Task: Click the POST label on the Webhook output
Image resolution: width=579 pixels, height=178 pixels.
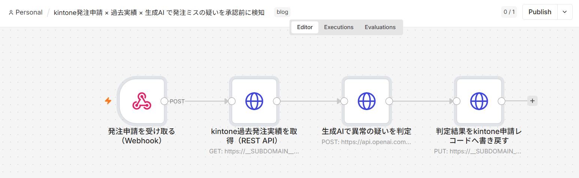Action: [177, 102]
